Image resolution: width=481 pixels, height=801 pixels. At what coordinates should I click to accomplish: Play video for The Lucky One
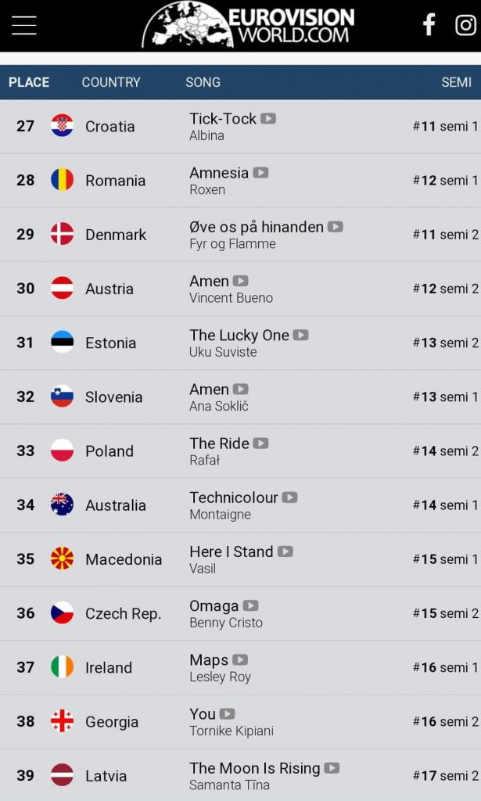(301, 335)
